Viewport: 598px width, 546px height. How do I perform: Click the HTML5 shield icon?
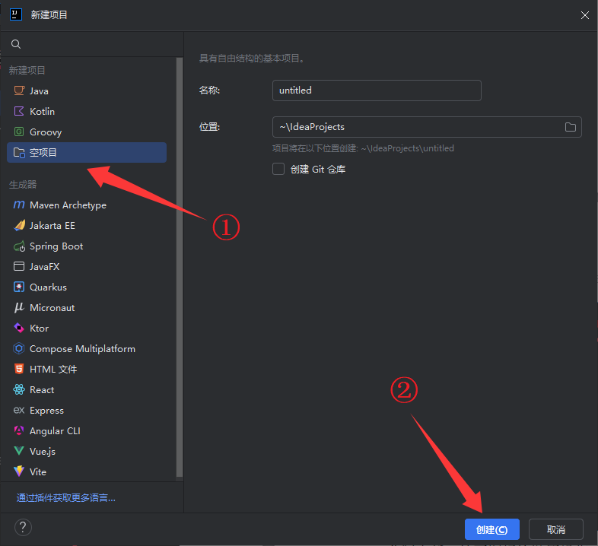tap(19, 369)
